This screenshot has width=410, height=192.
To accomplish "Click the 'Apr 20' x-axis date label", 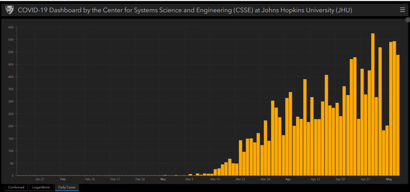I will pos(341,180).
